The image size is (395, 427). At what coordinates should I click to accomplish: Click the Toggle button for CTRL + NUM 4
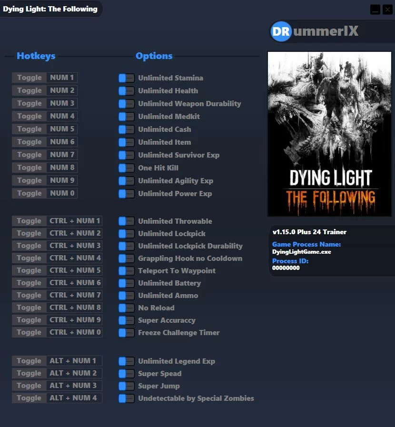click(29, 258)
